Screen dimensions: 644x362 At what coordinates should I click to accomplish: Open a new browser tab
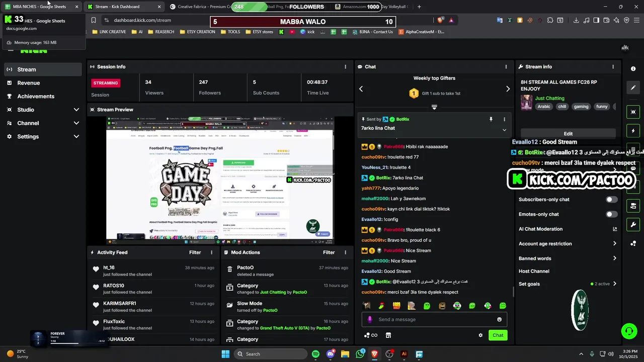(419, 7)
